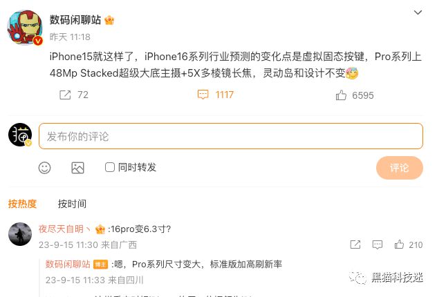Sort comments by 按热度 tab
This screenshot has height=297, width=437.
point(22,204)
